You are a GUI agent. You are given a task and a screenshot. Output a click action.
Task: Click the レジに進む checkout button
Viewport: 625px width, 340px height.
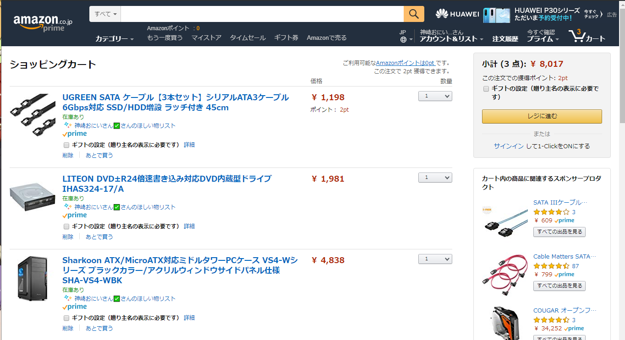[x=542, y=116]
